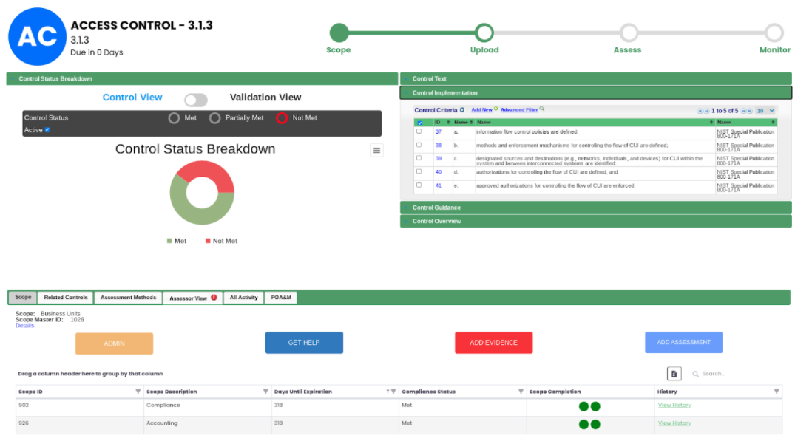Viewport: 795px width, 441px height.
Task: Open the Related Controls tab
Action: click(x=65, y=297)
